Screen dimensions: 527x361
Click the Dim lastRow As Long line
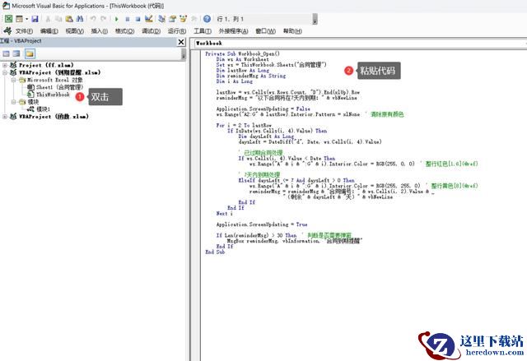(243, 70)
